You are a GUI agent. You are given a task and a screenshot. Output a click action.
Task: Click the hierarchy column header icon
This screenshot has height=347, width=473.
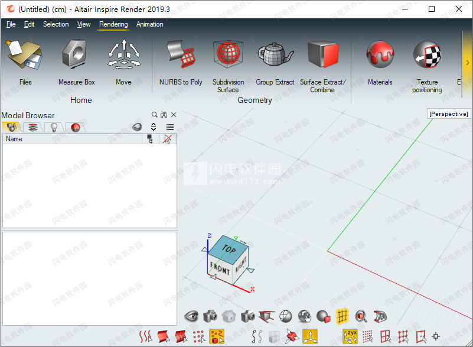pyautogui.click(x=150, y=139)
